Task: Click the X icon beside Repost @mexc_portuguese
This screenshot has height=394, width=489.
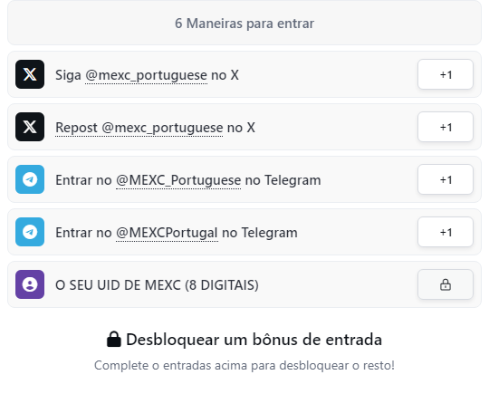Action: click(30, 127)
